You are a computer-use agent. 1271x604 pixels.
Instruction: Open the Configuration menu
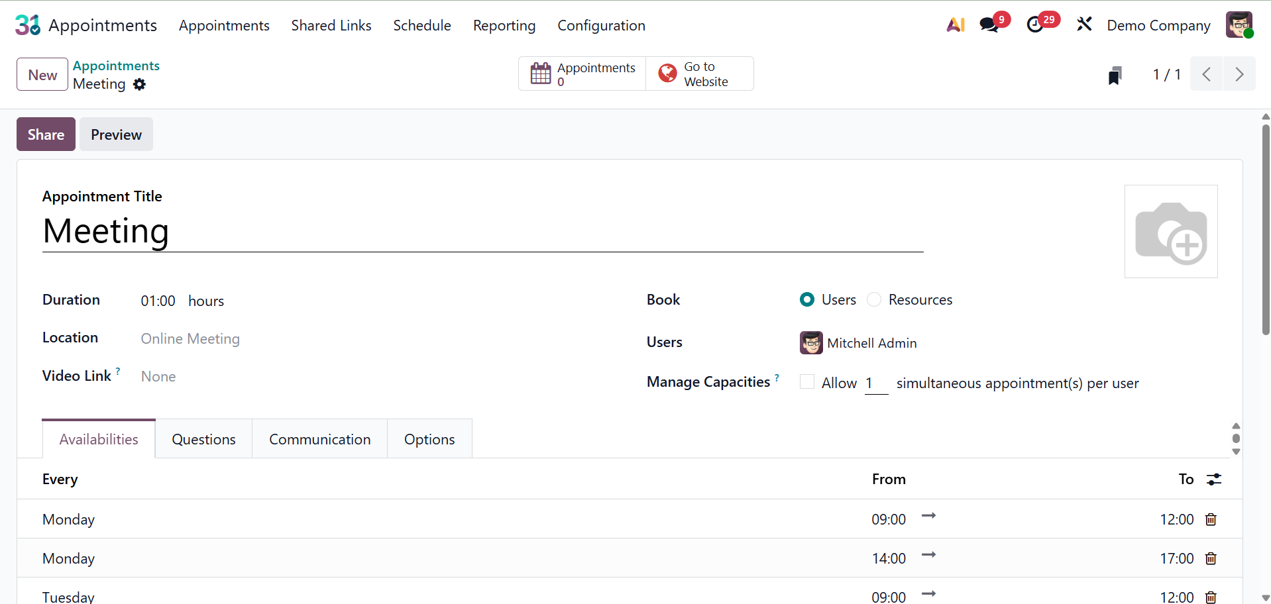click(601, 25)
